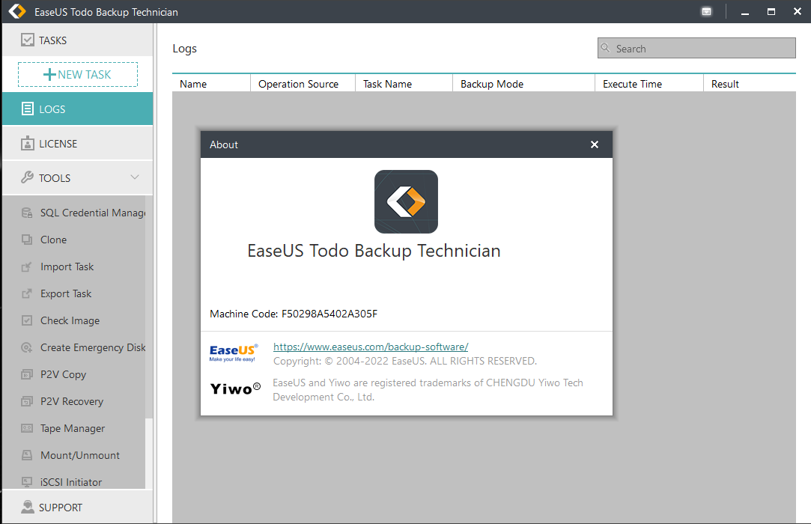Sort logs by Task Name column

click(404, 83)
